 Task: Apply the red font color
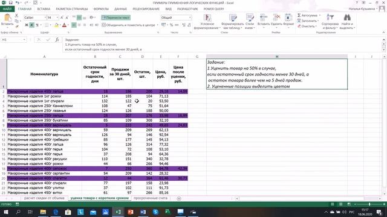pos(64,25)
